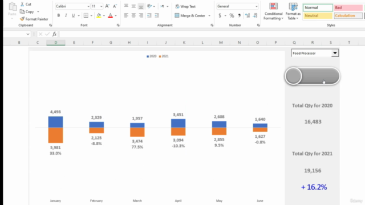Align text left
Screen dimensions: 365x205
[x=126, y=15]
